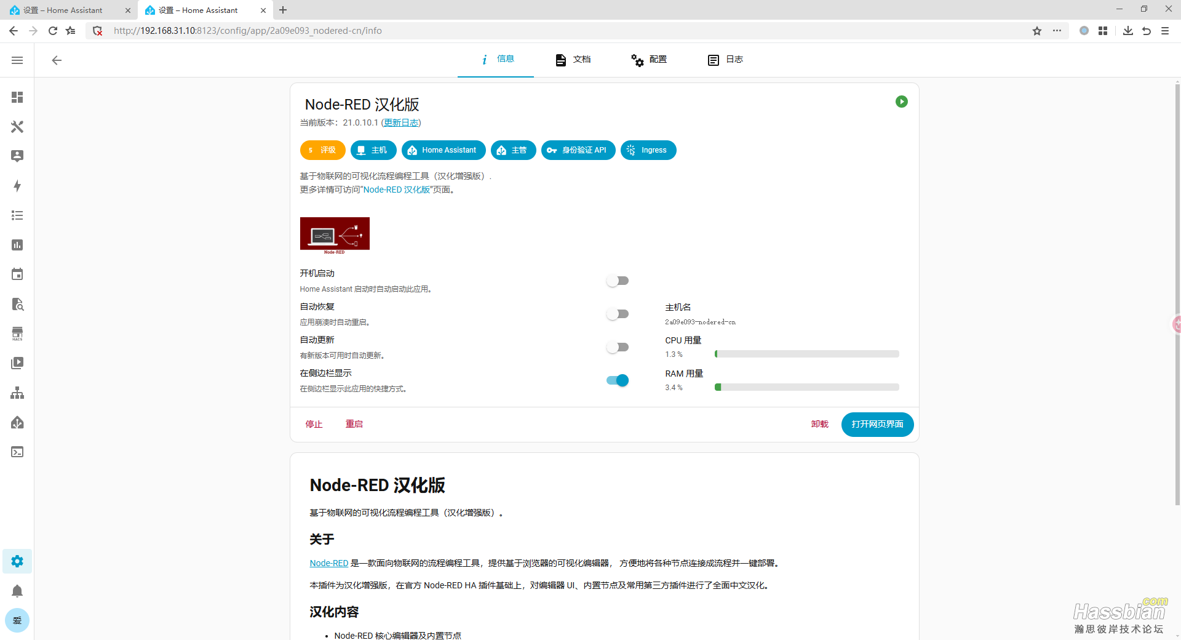The width and height of the screenshot is (1181, 640).
Task: Enable the 开机启动 toggle
Action: coord(618,281)
